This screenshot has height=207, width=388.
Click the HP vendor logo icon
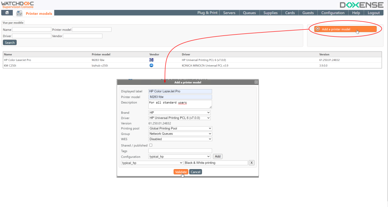151,60
